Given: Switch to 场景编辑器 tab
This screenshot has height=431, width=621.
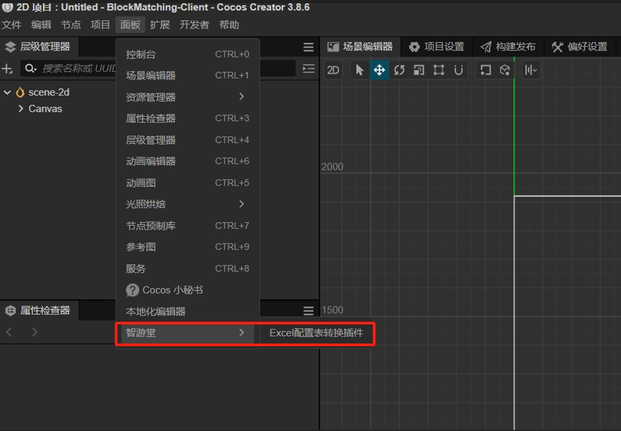Looking at the screenshot, I should 360,47.
